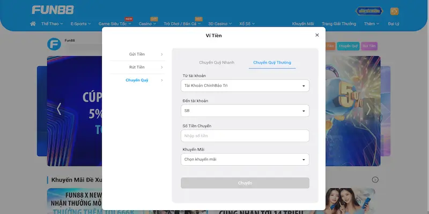Focus the Số Tiền Chuyển input field
The height and width of the screenshot is (214, 429).
[x=245, y=136]
